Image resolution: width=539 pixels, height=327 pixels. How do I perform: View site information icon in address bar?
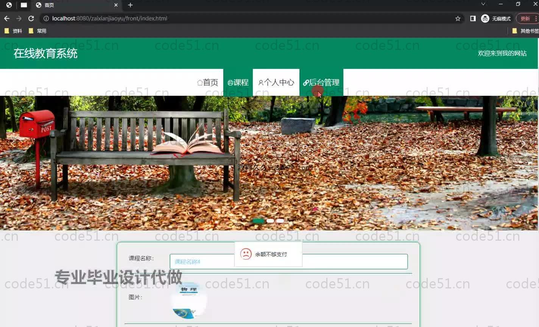coord(46,19)
